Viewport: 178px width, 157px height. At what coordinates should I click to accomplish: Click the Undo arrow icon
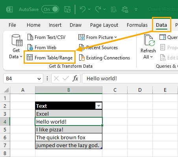click(x=83, y=9)
